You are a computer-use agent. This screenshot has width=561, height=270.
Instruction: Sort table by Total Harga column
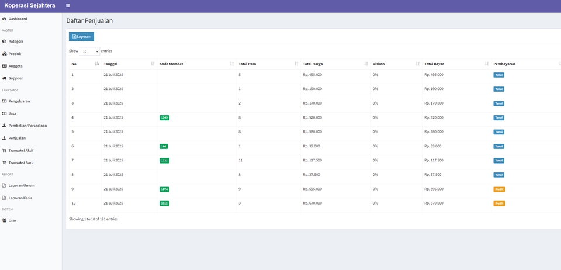335,64
